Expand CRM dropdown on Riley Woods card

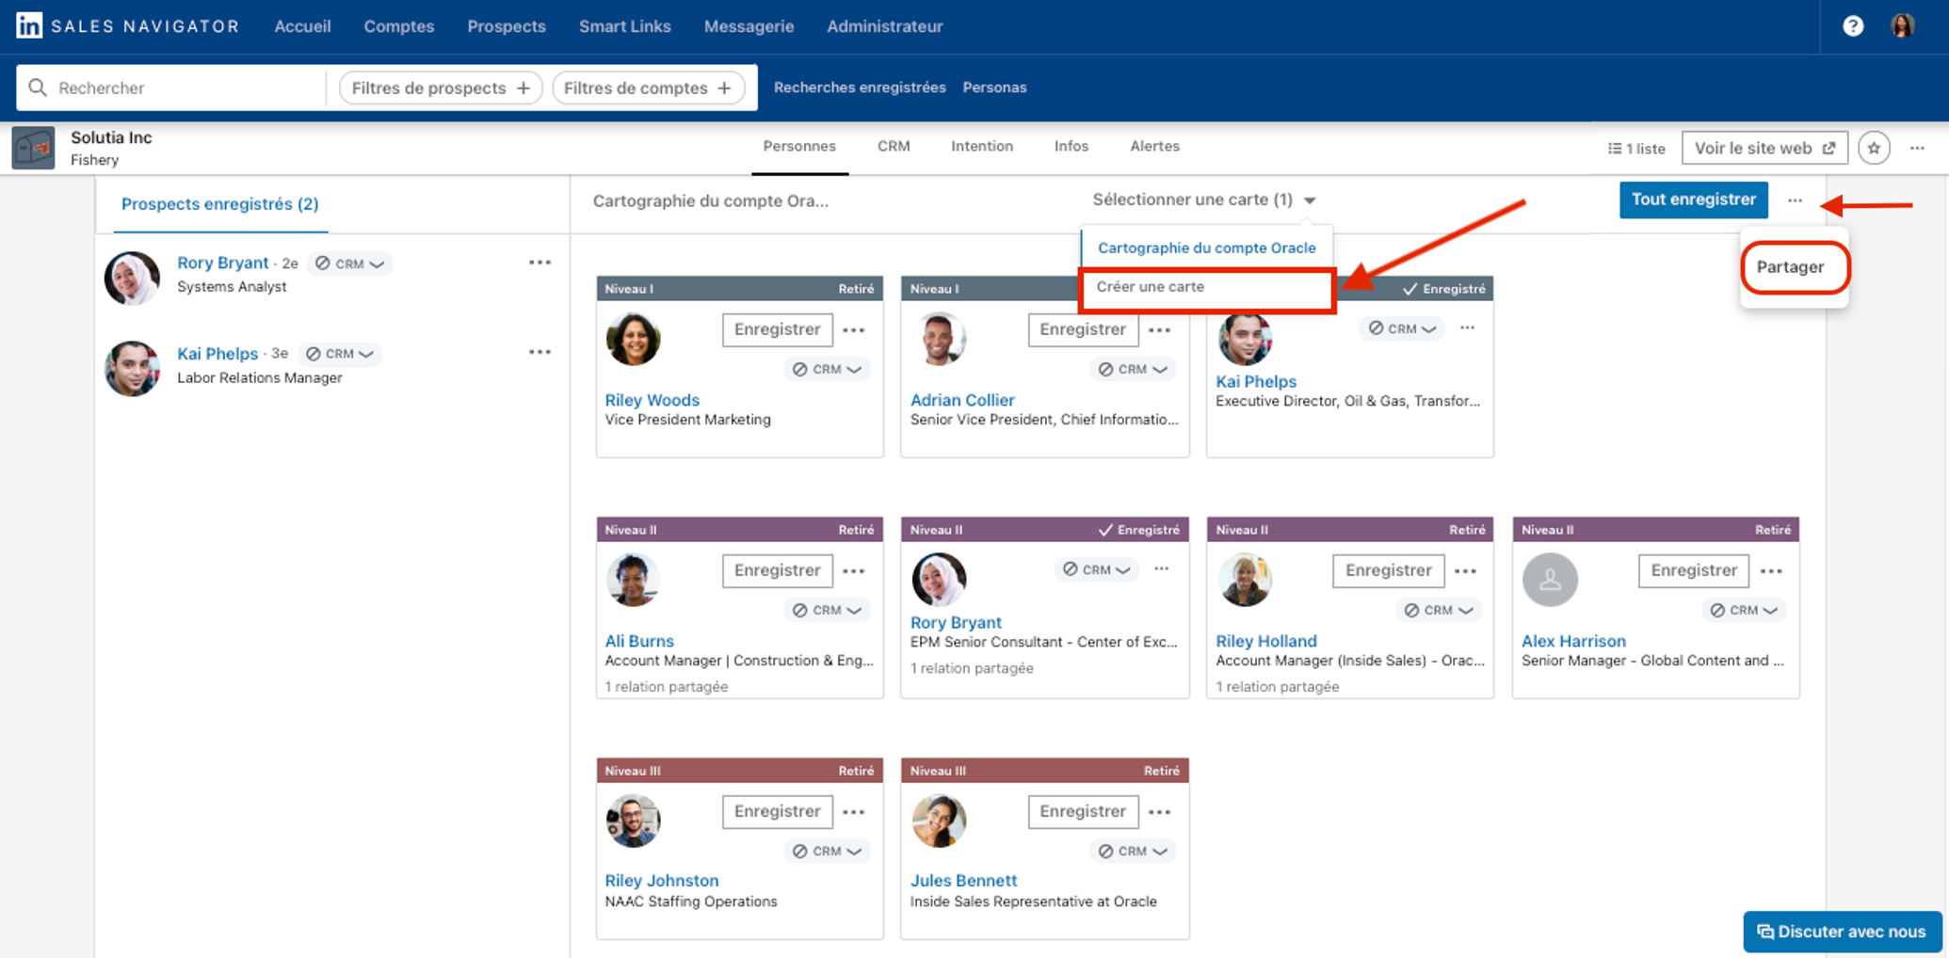(x=828, y=369)
